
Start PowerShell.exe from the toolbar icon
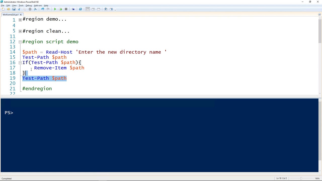click(80, 9)
